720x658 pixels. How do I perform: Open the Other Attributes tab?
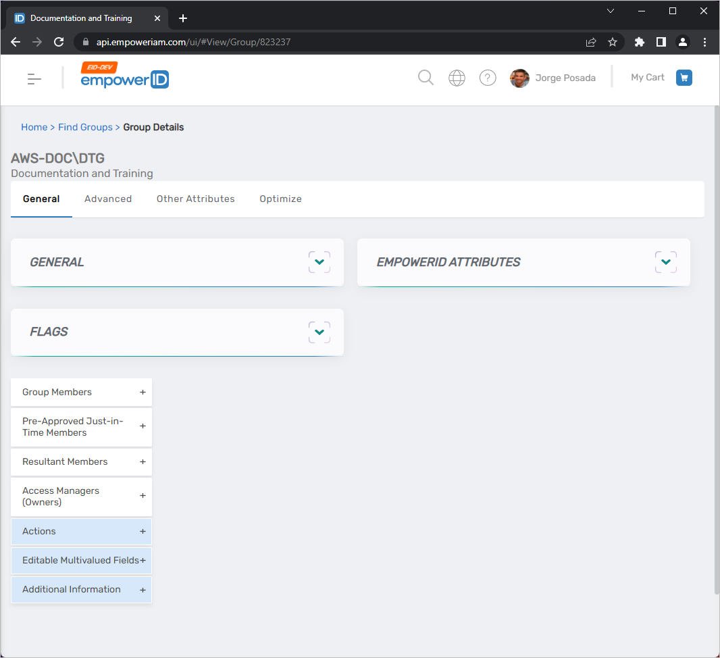coord(195,199)
